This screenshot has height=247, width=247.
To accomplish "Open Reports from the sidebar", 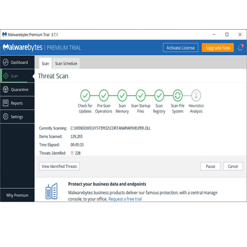I will (x=17, y=103).
